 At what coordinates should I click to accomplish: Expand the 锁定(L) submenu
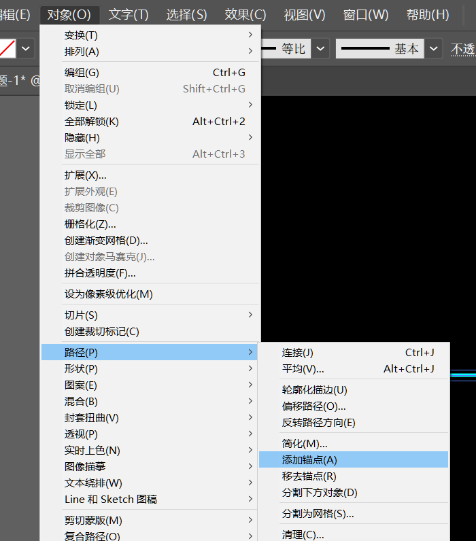coord(150,105)
